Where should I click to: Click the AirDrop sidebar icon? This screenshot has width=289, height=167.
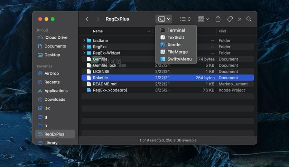tap(40, 73)
